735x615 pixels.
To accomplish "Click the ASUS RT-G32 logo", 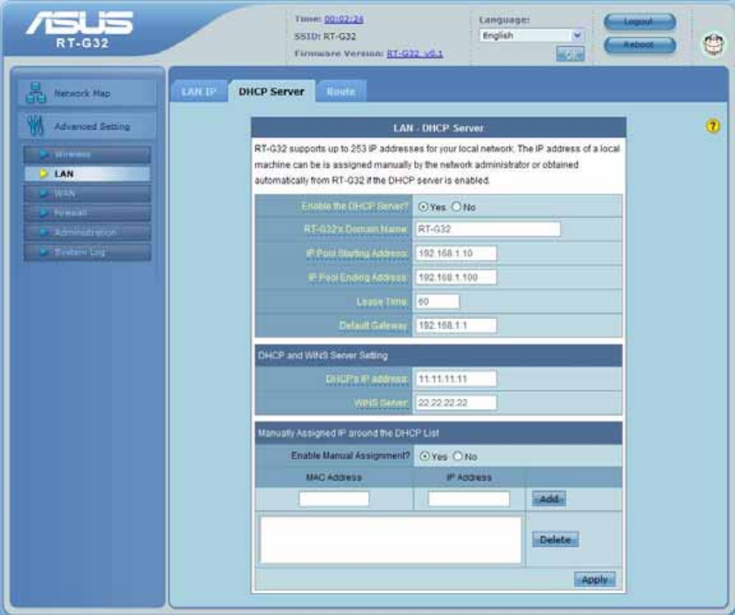I will tap(80, 29).
